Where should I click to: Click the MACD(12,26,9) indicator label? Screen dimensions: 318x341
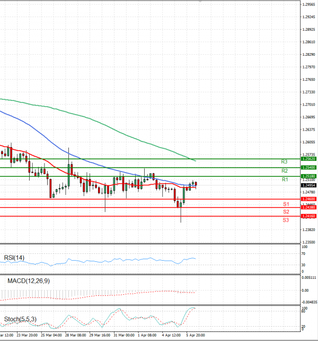point(29,281)
